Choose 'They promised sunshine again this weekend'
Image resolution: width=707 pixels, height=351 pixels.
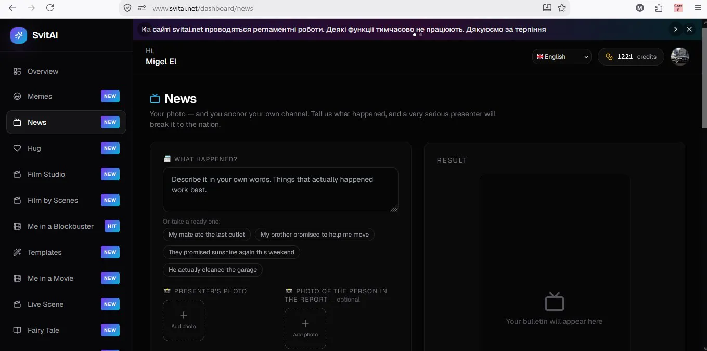(232, 252)
